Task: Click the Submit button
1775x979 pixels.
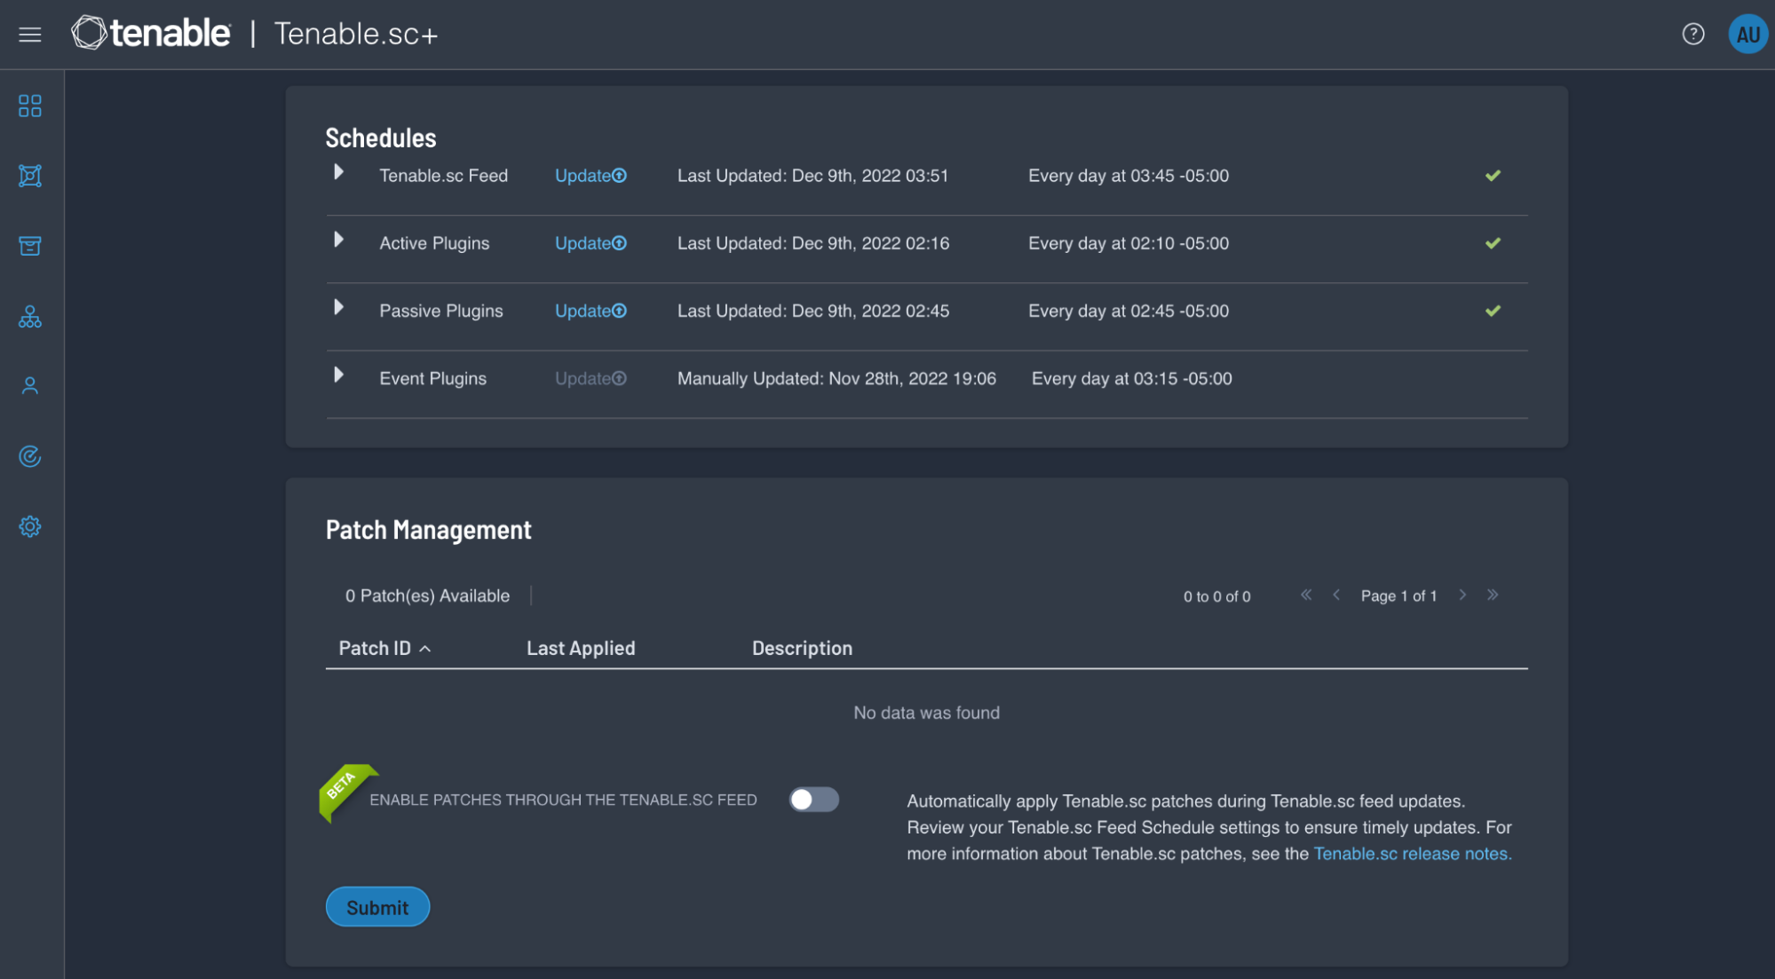Action: (377, 907)
